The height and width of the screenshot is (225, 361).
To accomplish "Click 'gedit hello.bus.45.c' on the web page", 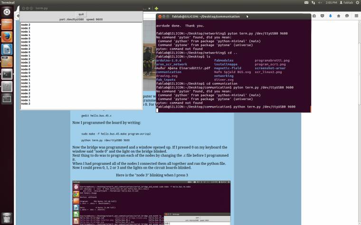I will pyautogui.click(x=96, y=116).
